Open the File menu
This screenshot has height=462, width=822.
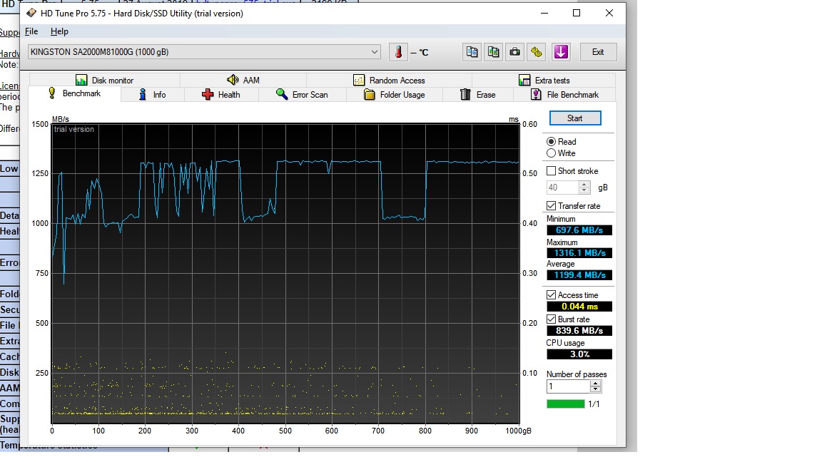pos(31,31)
